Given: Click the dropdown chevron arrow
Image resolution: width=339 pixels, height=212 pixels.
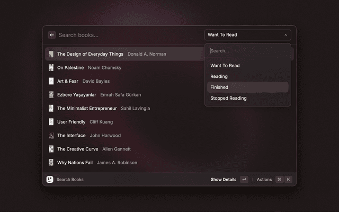Looking at the screenshot, I should pyautogui.click(x=286, y=35).
